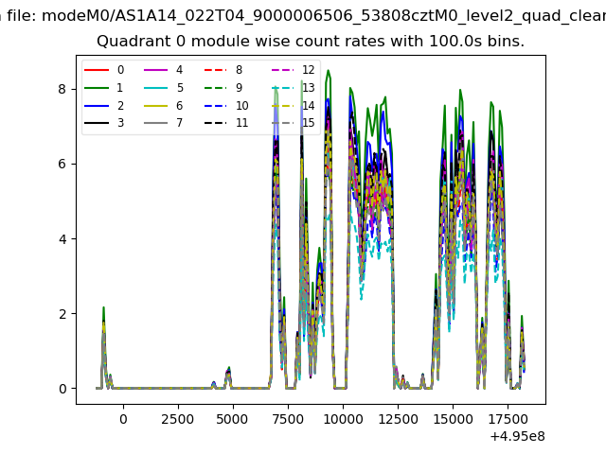Click the dashed red legend entry 8
This screenshot has height=454, width=606.
[x=218, y=70]
